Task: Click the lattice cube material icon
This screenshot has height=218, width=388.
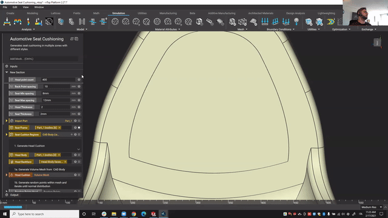Action: [x=199, y=22]
